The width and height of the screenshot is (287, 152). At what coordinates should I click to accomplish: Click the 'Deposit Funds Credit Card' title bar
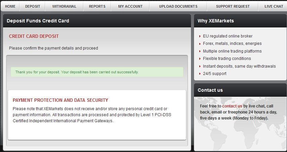[97, 21]
